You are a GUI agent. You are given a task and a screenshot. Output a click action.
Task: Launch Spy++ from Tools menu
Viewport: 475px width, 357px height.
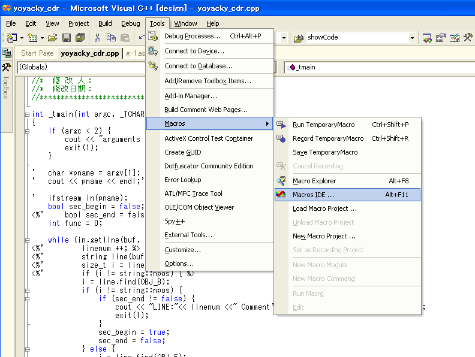(x=210, y=221)
